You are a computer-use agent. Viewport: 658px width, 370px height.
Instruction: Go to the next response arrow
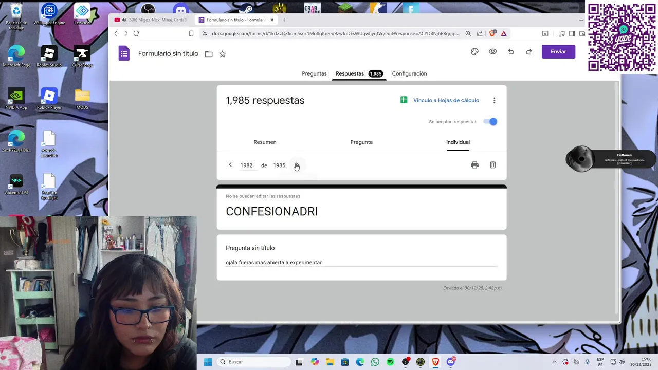coord(297,165)
